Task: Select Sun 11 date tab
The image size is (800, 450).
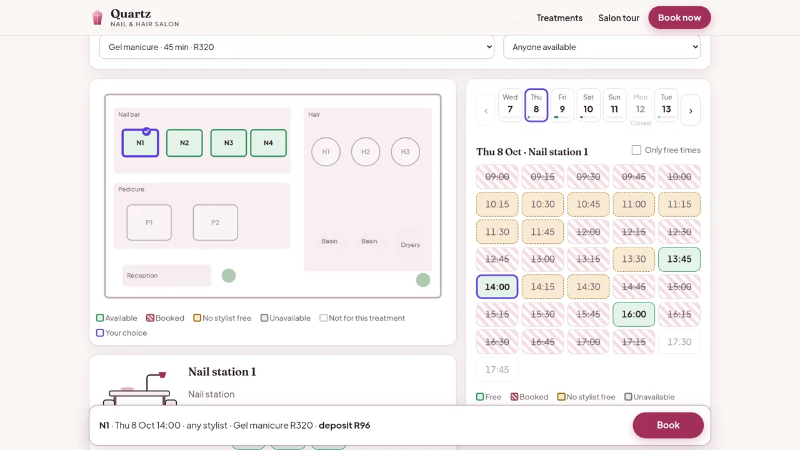Action: coord(614,105)
